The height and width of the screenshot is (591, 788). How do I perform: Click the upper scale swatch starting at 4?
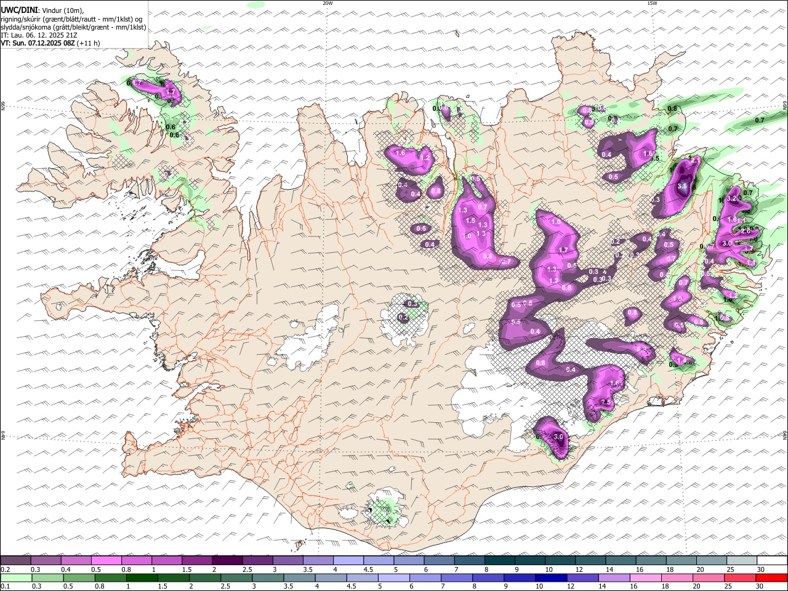pos(348,560)
